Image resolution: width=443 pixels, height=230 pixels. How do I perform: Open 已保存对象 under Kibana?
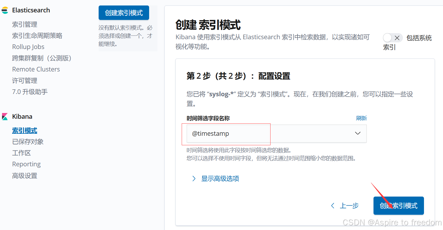(x=28, y=142)
